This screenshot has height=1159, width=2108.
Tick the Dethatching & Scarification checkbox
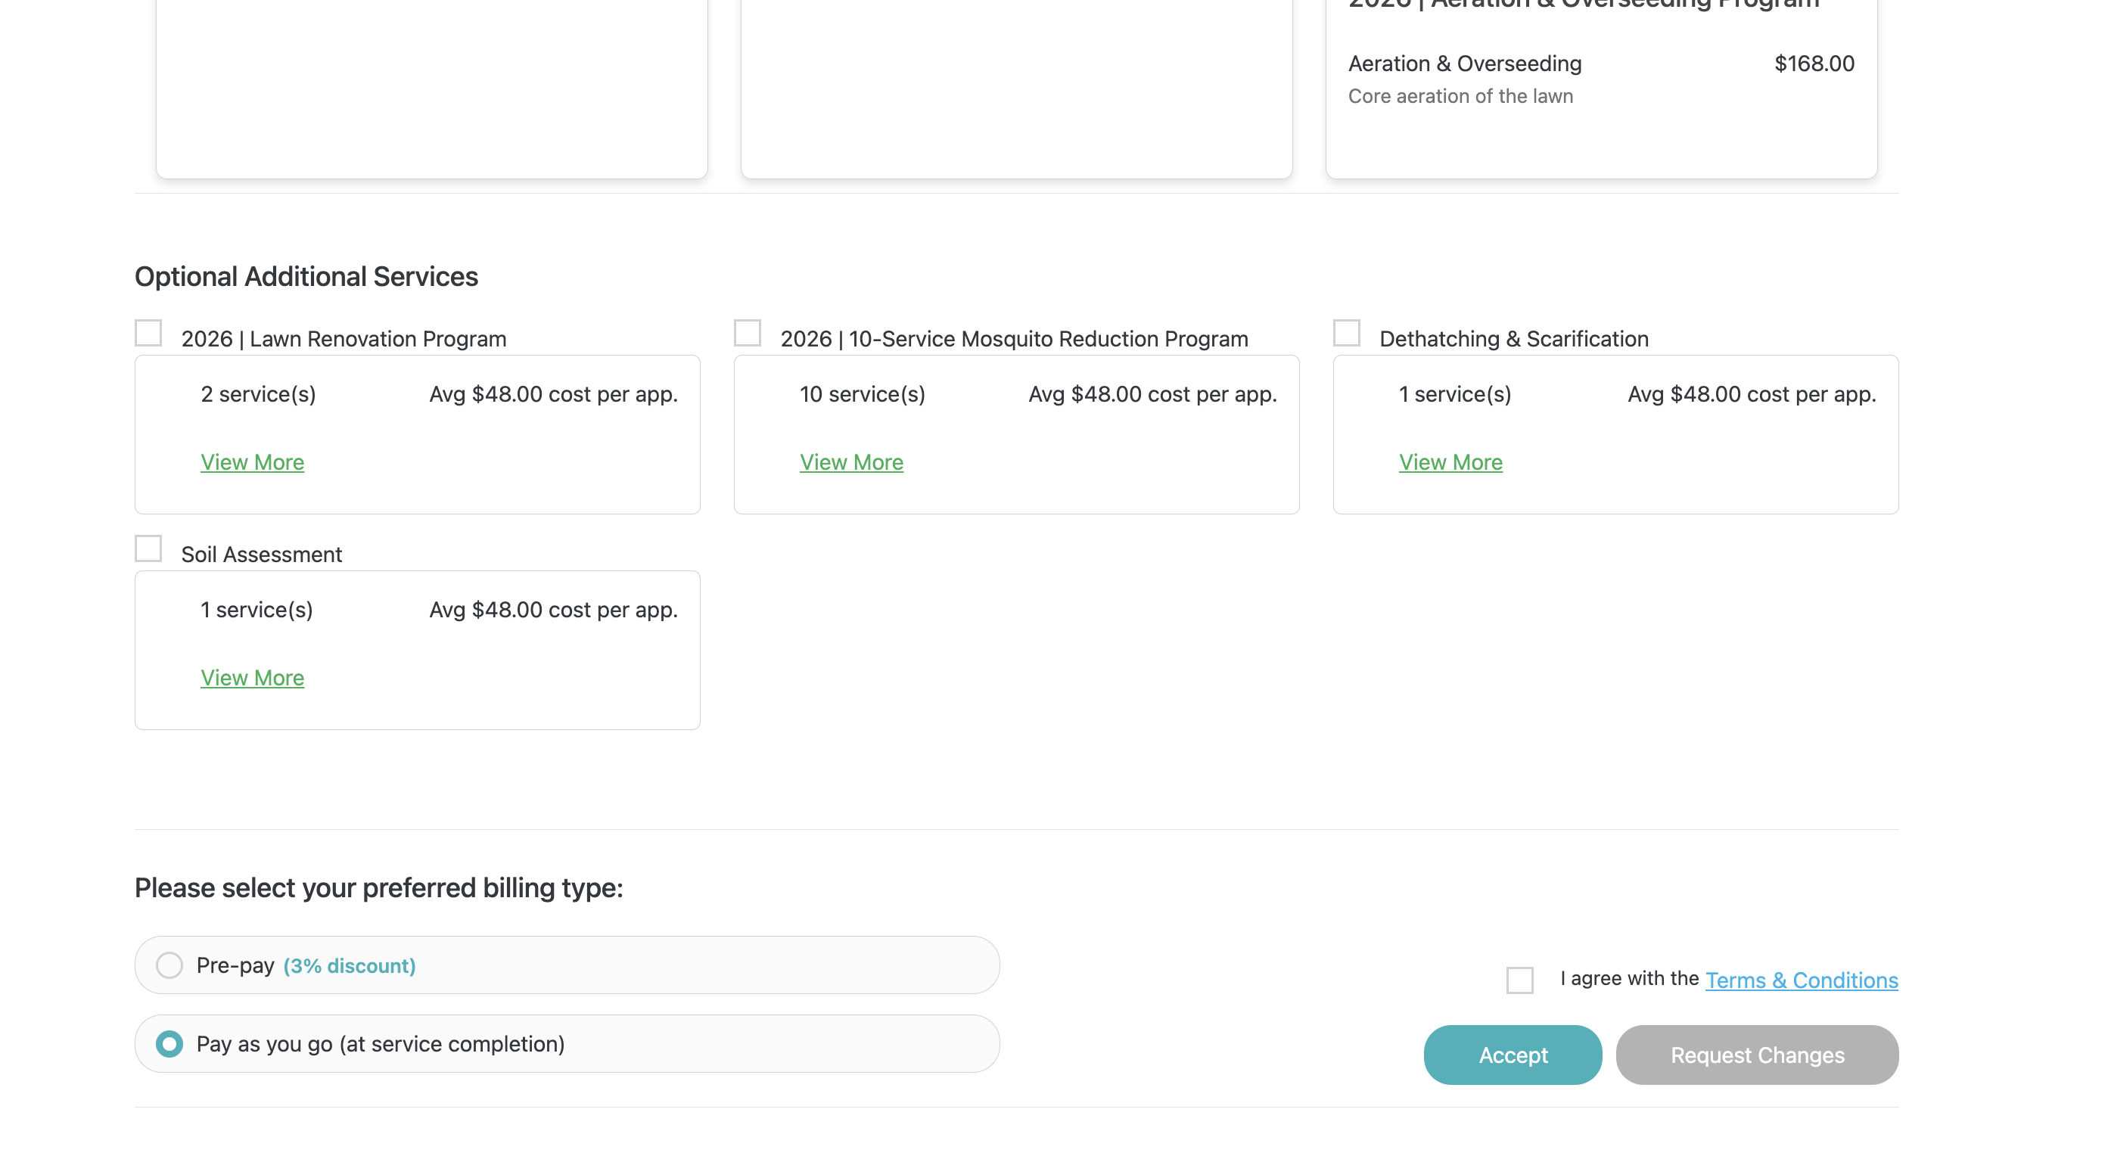[1346, 333]
